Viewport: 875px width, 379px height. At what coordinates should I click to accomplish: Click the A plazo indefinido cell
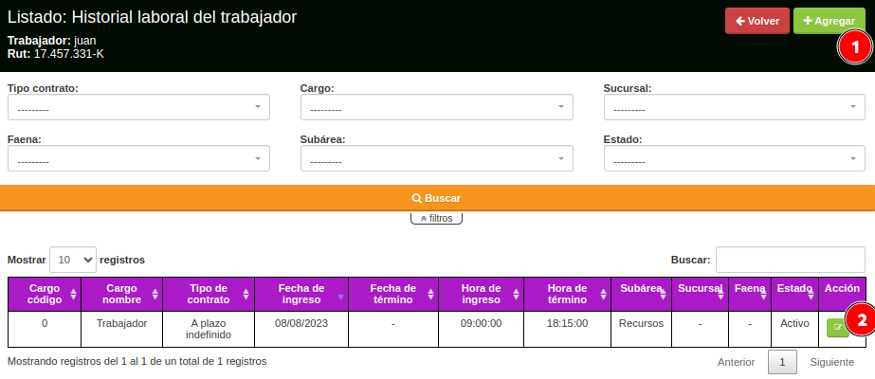pos(209,329)
